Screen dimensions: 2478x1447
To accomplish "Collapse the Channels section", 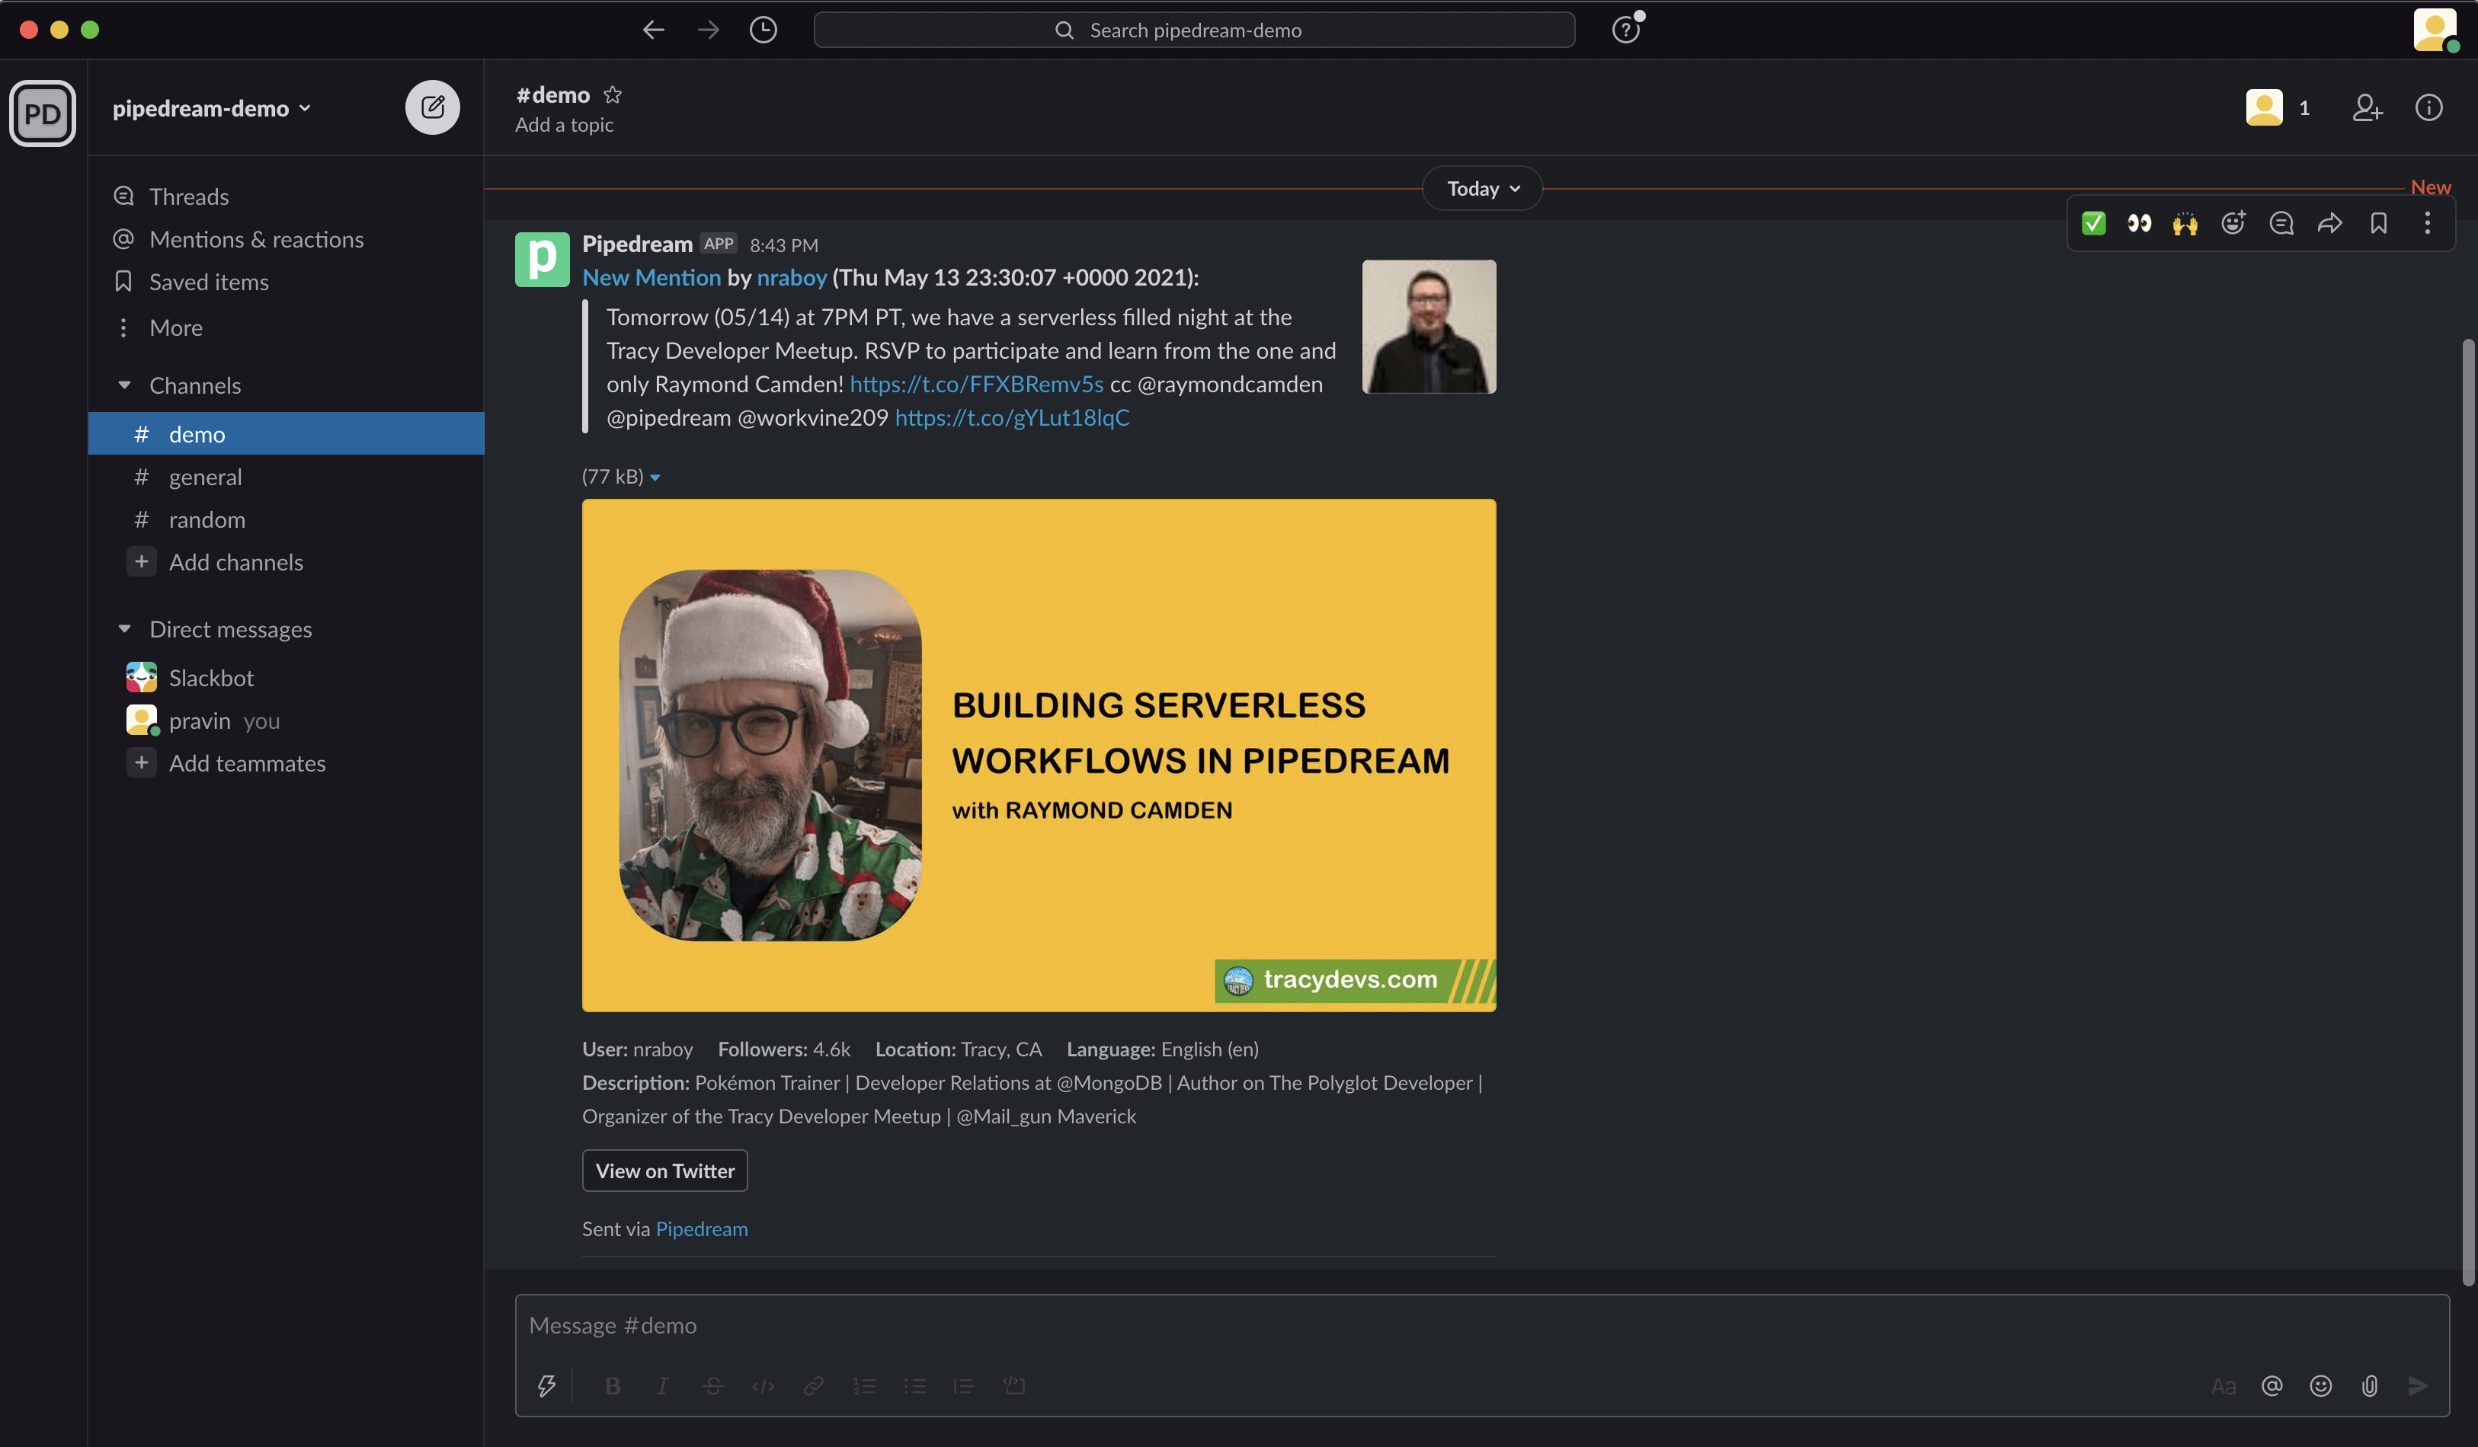I will (x=125, y=385).
